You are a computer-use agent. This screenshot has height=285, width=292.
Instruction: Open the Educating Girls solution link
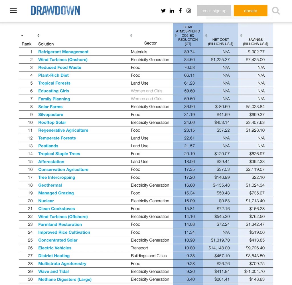click(x=54, y=91)
